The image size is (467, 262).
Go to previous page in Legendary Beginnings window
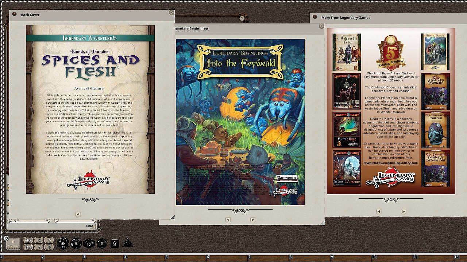point(228,219)
